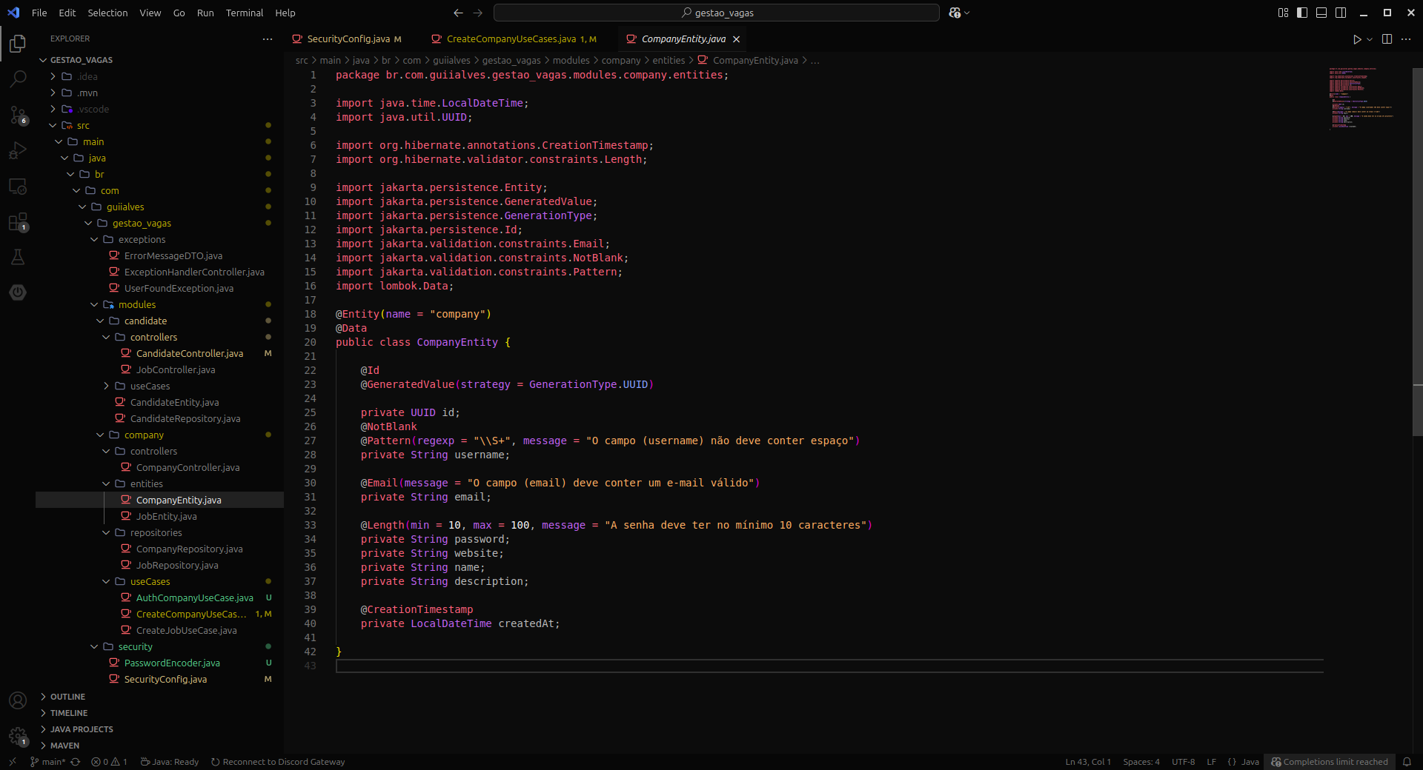Open run options dropdown arrow

[1370, 39]
